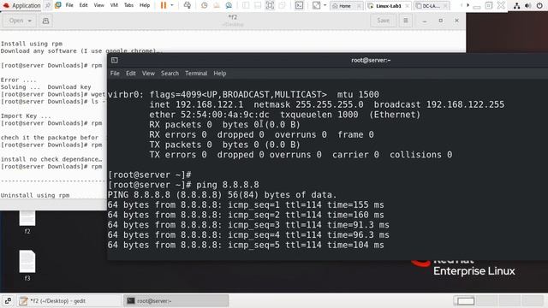Click the show desktop taskbar icon
The image size is (548, 308).
(8, 300)
